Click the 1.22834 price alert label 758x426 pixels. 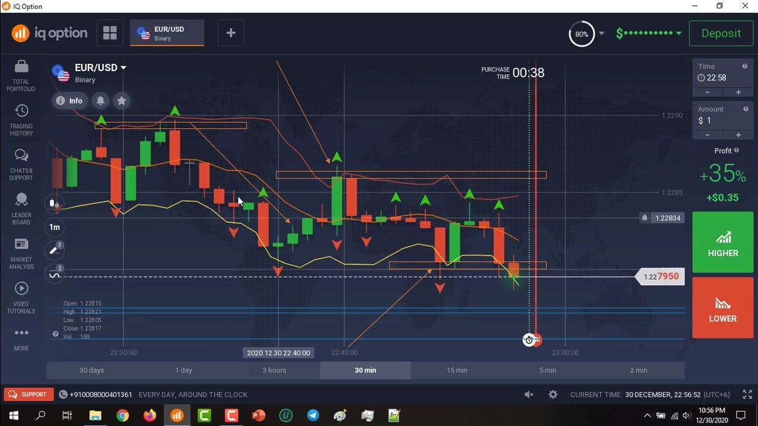pos(662,218)
